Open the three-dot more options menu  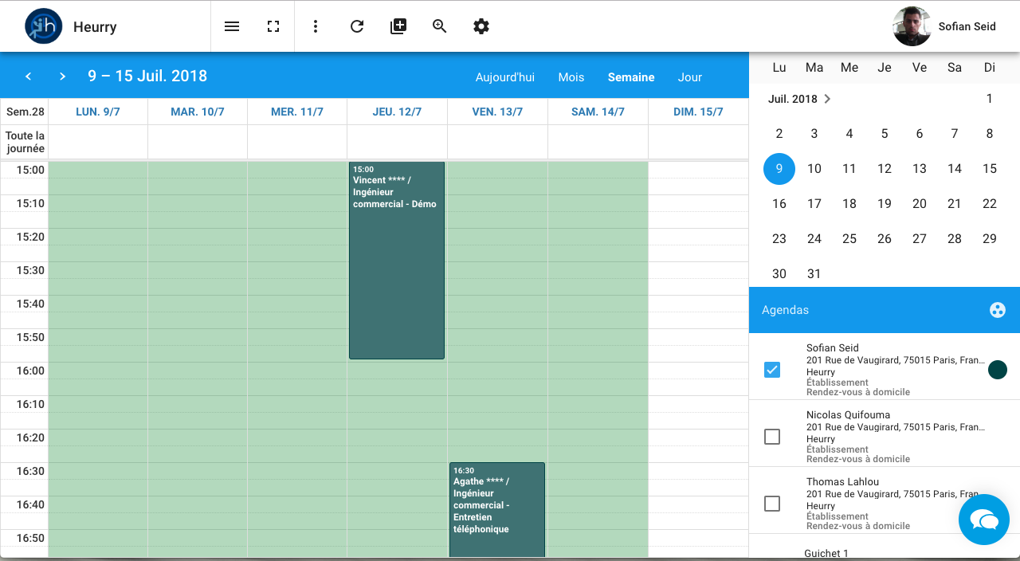[316, 26]
